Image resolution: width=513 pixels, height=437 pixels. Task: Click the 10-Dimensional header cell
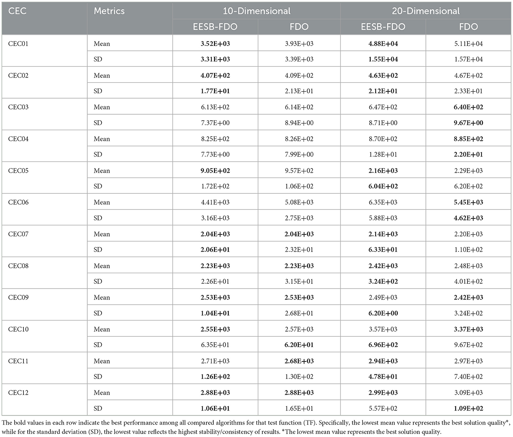tap(257, 11)
